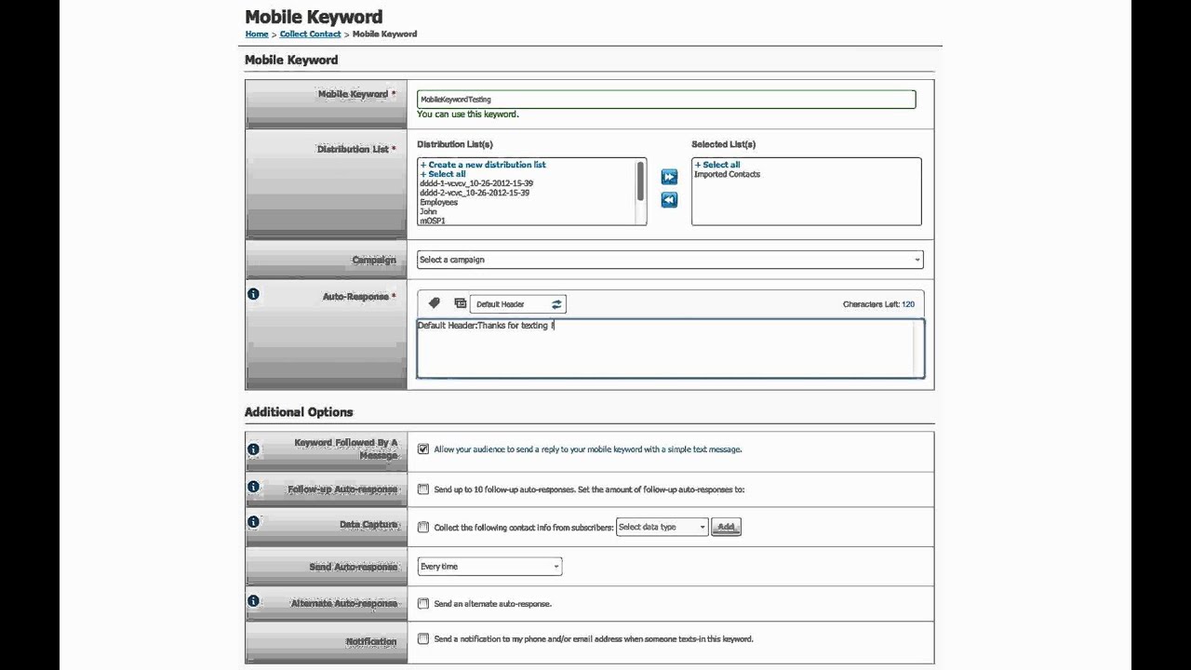
Task: Click Select all in Distribution List(s)
Action: pos(443,174)
